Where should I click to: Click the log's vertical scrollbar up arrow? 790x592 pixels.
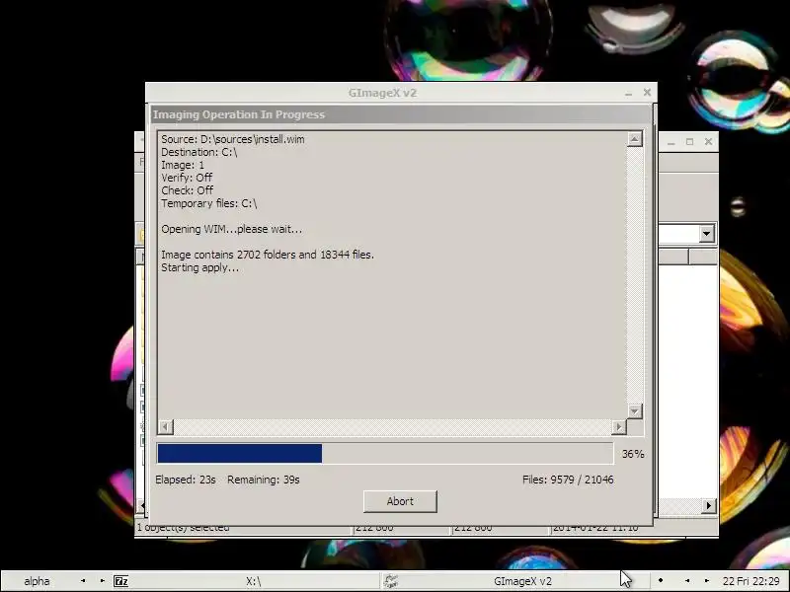635,139
